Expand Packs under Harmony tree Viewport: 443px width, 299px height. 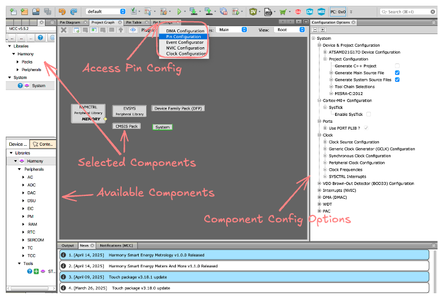[17, 62]
